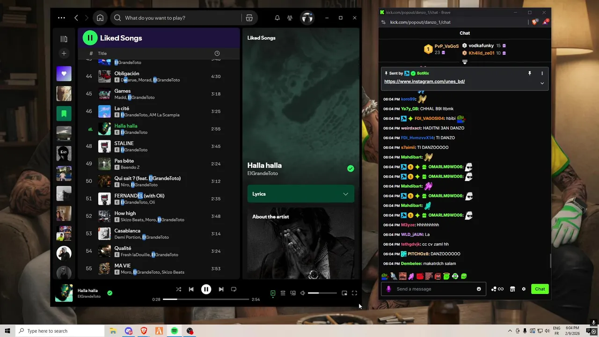The image size is (599, 337).
Task: Click 'MA VIE' album thumbnail
Action: click(104, 269)
